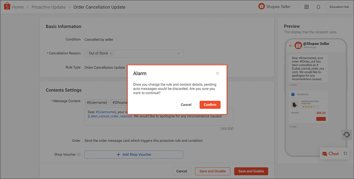Click the boot product thumbnail in preview

click(x=295, y=105)
